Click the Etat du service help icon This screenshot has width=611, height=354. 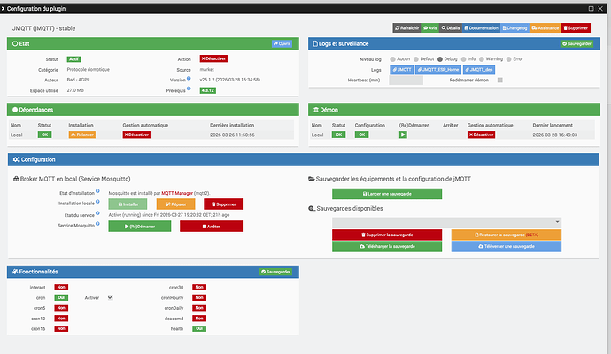[97, 213]
